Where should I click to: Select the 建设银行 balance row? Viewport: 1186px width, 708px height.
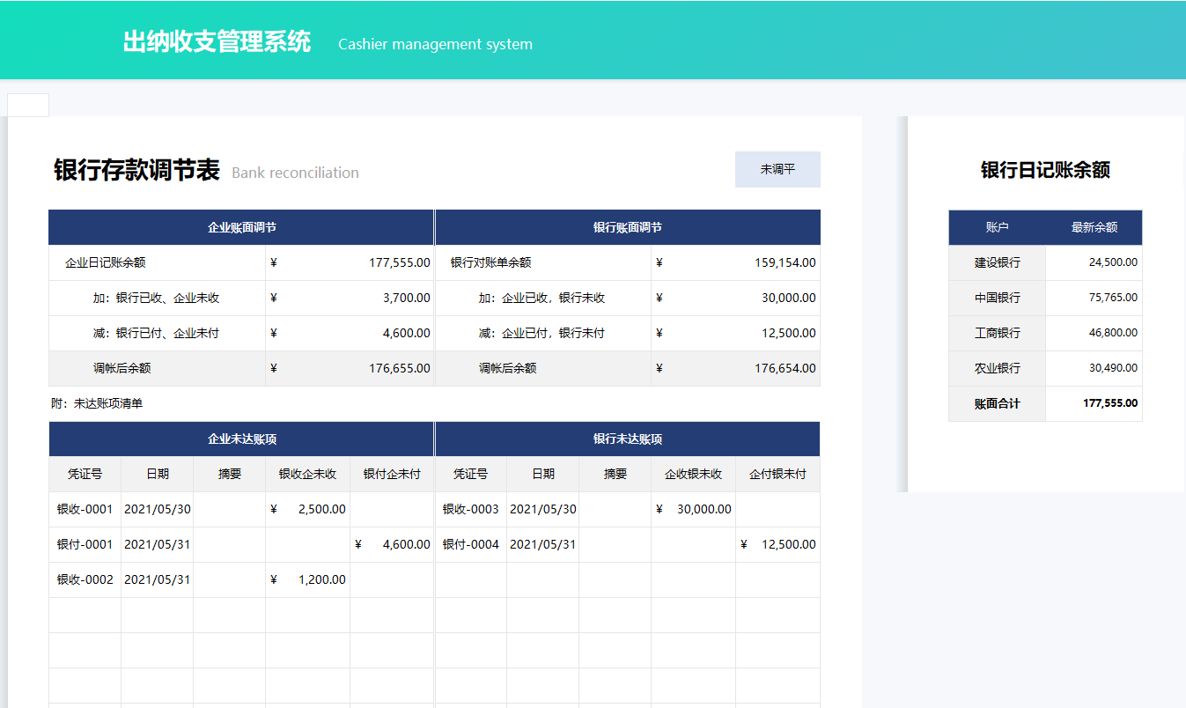(996, 262)
